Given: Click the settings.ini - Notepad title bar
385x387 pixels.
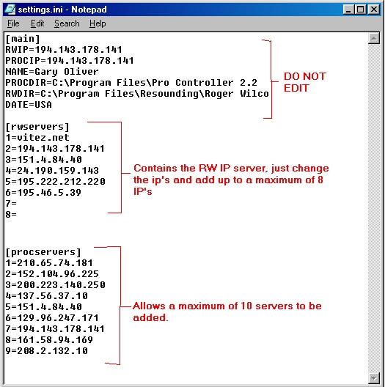Looking at the screenshot, I should [173, 10].
